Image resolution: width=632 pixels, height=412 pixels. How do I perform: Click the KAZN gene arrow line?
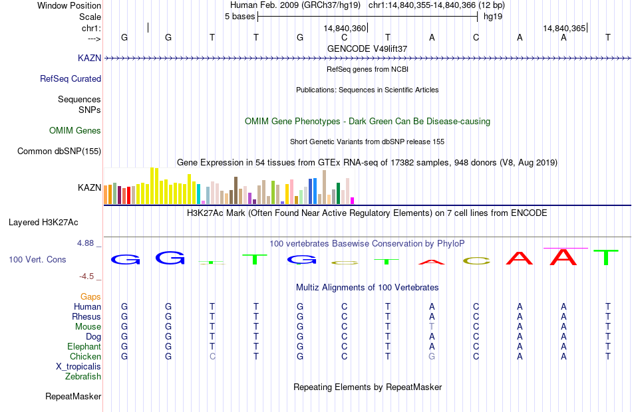(x=367, y=58)
